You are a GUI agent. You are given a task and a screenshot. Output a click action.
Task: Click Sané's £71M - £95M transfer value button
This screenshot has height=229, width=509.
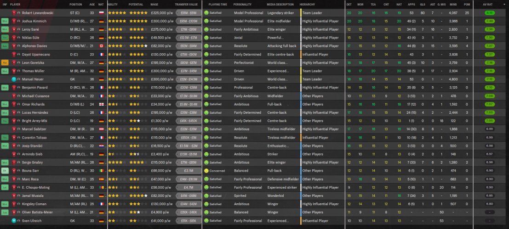188,29
